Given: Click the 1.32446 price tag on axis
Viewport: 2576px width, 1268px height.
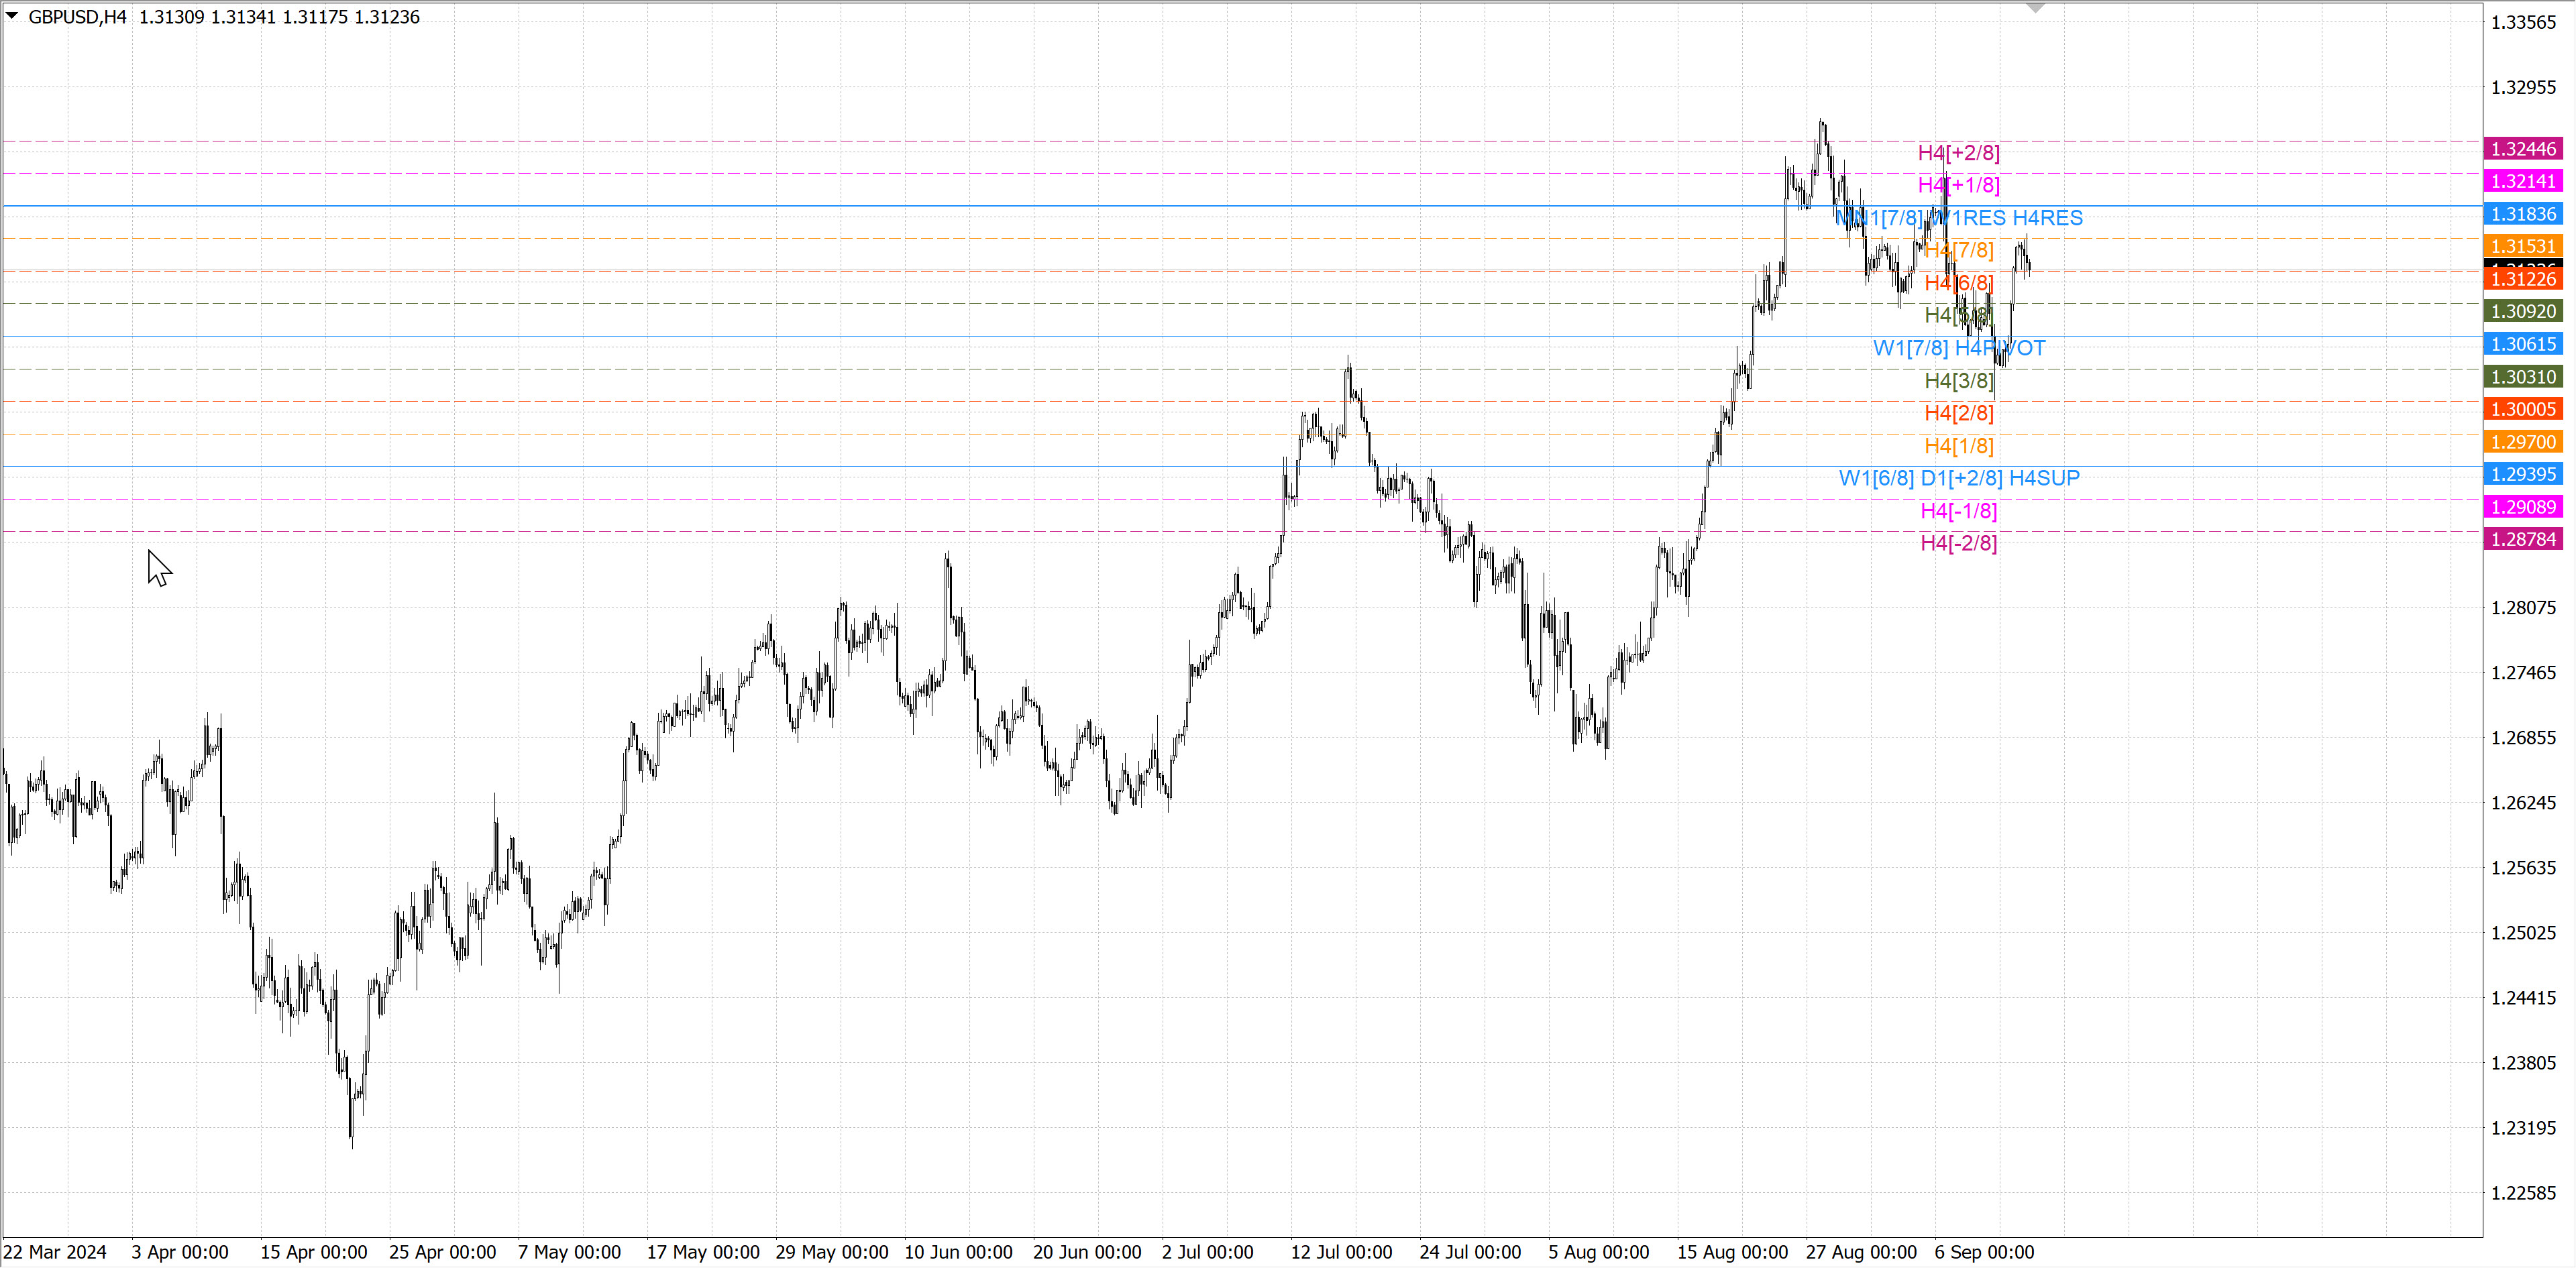Looking at the screenshot, I should coord(2522,149).
